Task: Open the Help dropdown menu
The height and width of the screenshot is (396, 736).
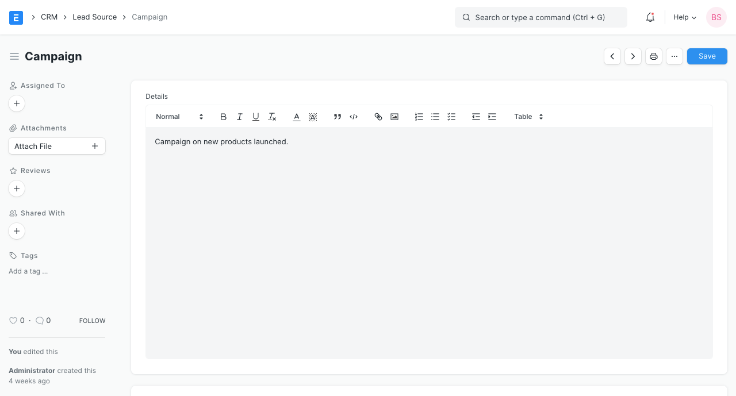Action: tap(685, 17)
